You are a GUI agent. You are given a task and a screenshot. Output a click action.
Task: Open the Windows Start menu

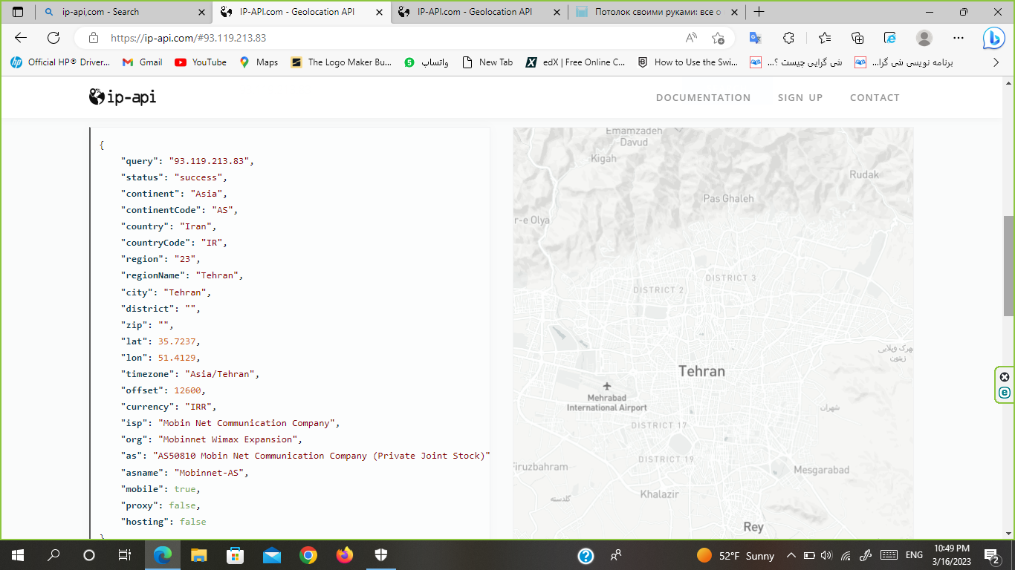click(18, 555)
